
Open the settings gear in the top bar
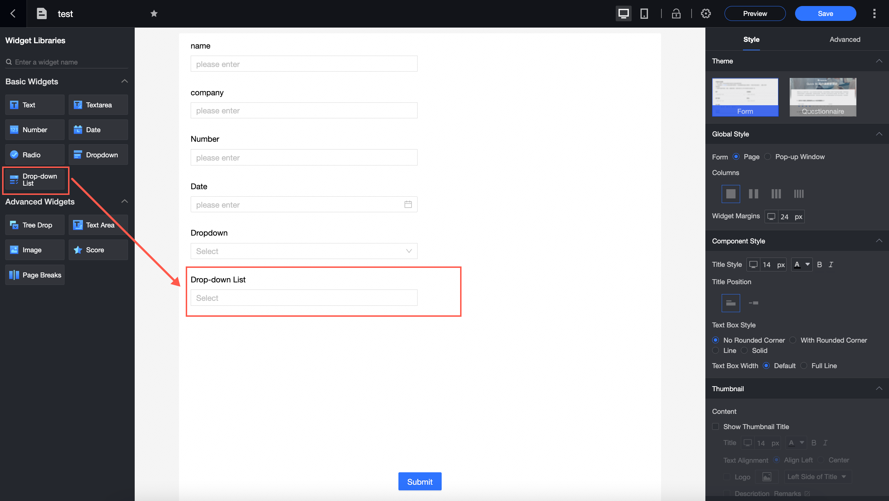(706, 13)
